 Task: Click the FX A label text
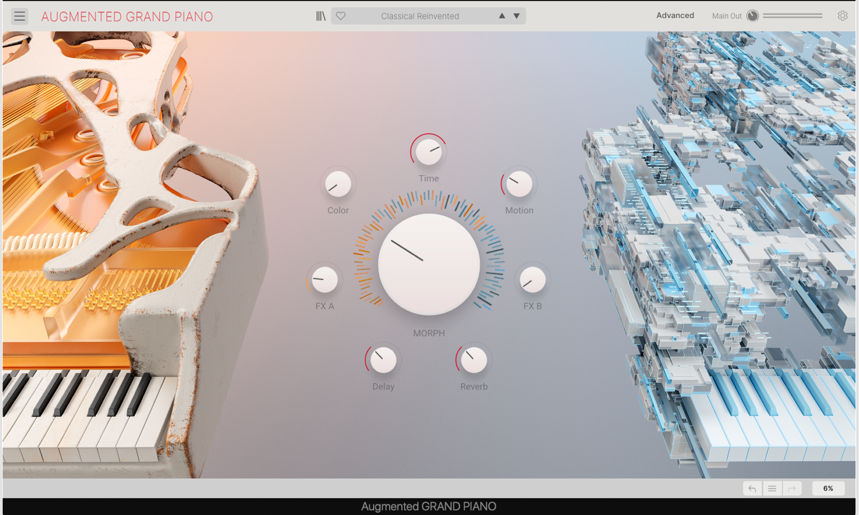(x=325, y=306)
